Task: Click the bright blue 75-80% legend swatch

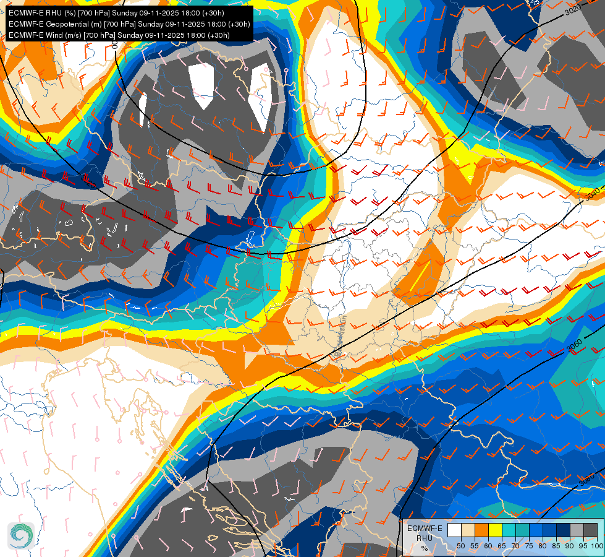Action: 536,530
